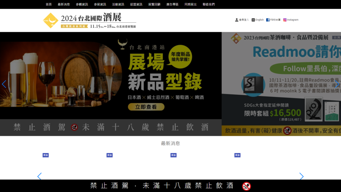Open the 活動資訊 menu item
The image size is (341, 192).
[118, 4]
